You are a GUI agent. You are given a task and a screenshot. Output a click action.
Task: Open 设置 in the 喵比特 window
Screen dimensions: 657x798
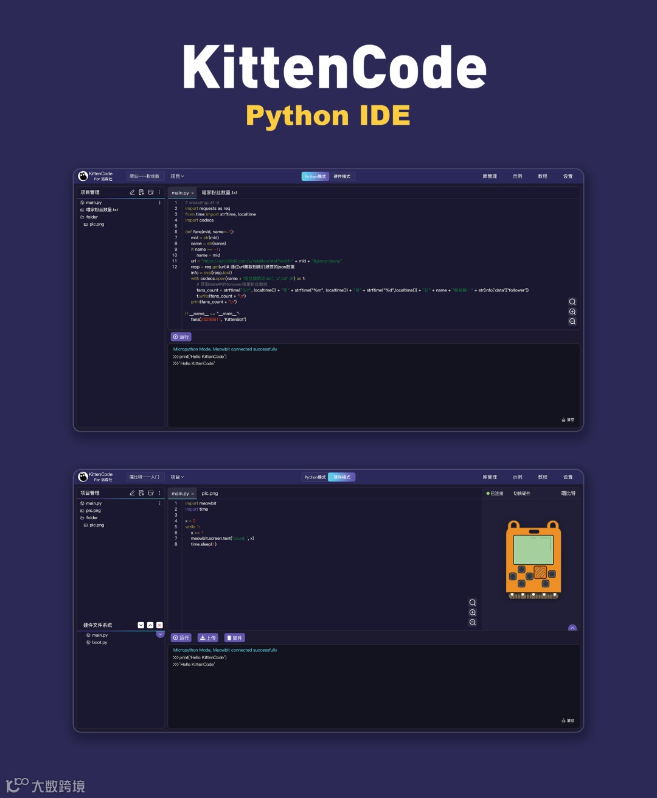[568, 477]
